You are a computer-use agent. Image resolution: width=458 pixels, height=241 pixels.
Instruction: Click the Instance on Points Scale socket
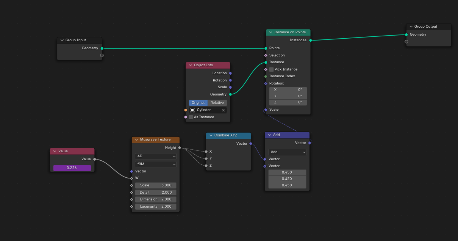coord(266,110)
